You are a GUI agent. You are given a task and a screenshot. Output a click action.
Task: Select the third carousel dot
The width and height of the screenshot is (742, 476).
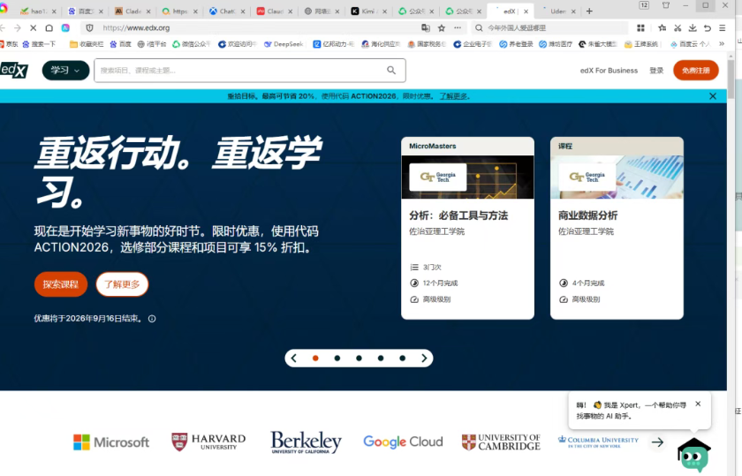[360, 359]
